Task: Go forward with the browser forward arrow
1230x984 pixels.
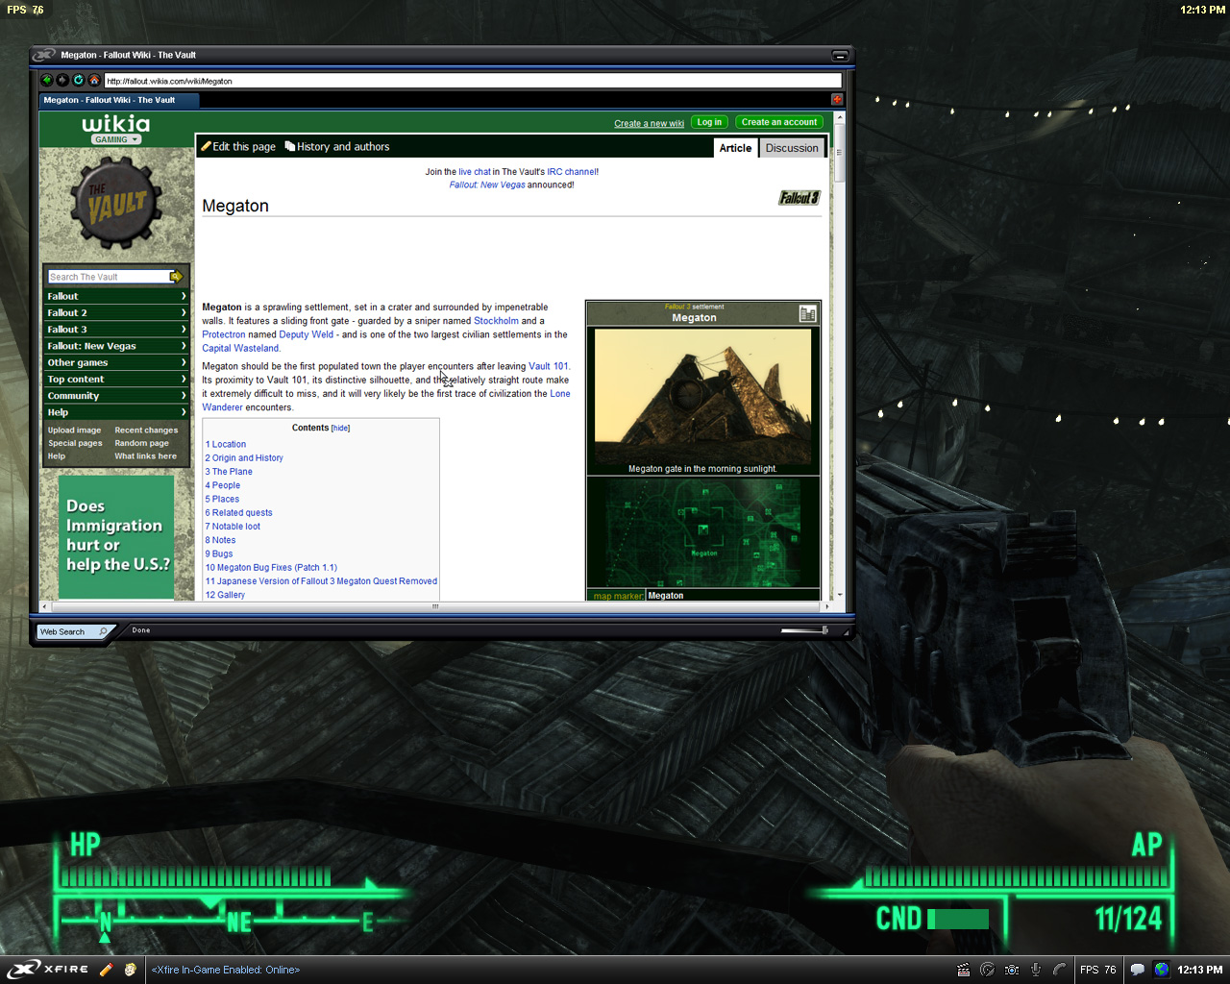Action: tap(62, 80)
